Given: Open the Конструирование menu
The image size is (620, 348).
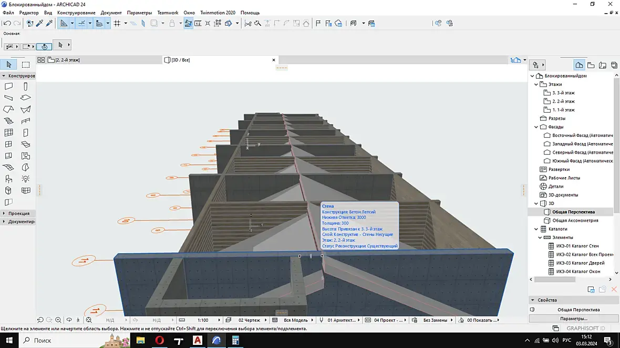Looking at the screenshot, I should pos(76,13).
